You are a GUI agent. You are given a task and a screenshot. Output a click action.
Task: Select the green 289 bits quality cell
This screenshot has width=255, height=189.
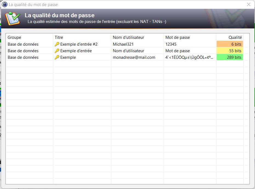point(230,57)
